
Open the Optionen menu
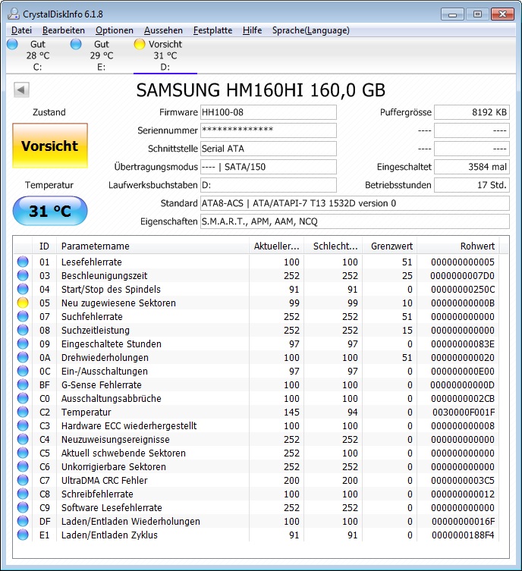point(115,30)
